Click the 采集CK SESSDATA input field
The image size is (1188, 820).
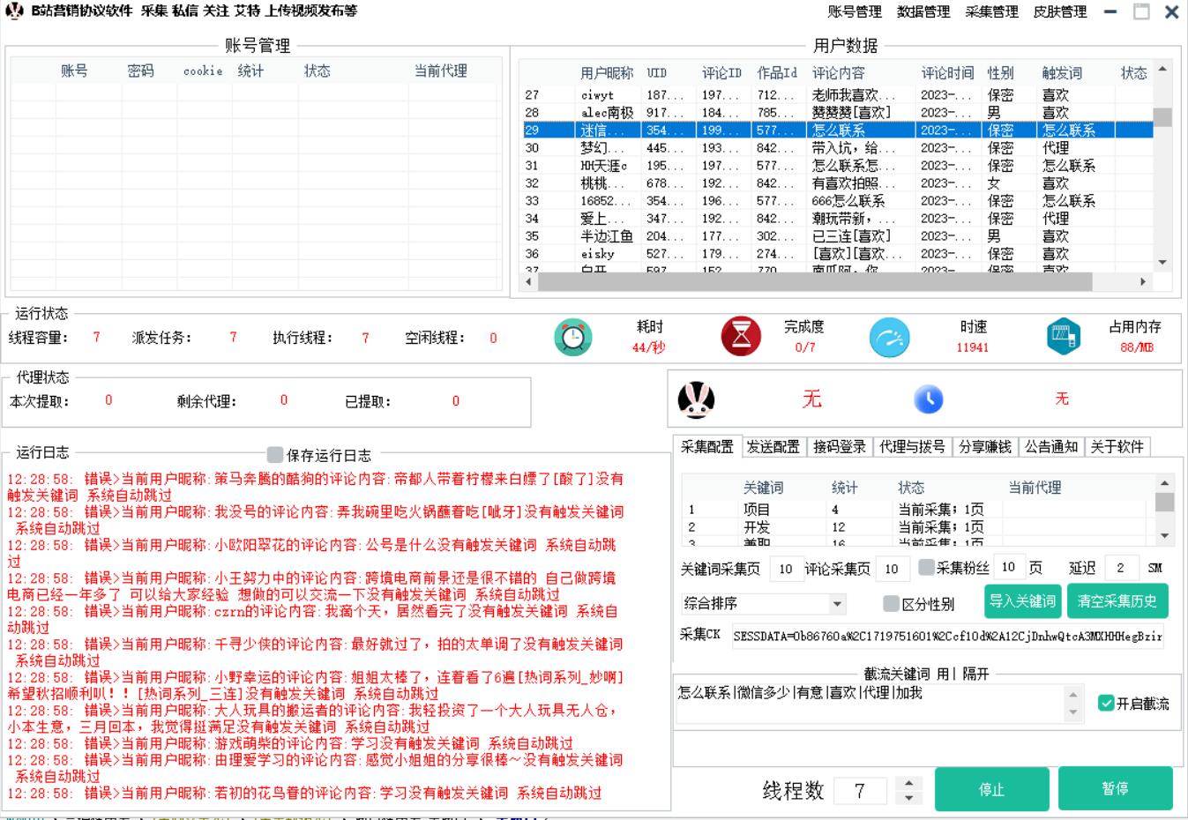click(946, 636)
